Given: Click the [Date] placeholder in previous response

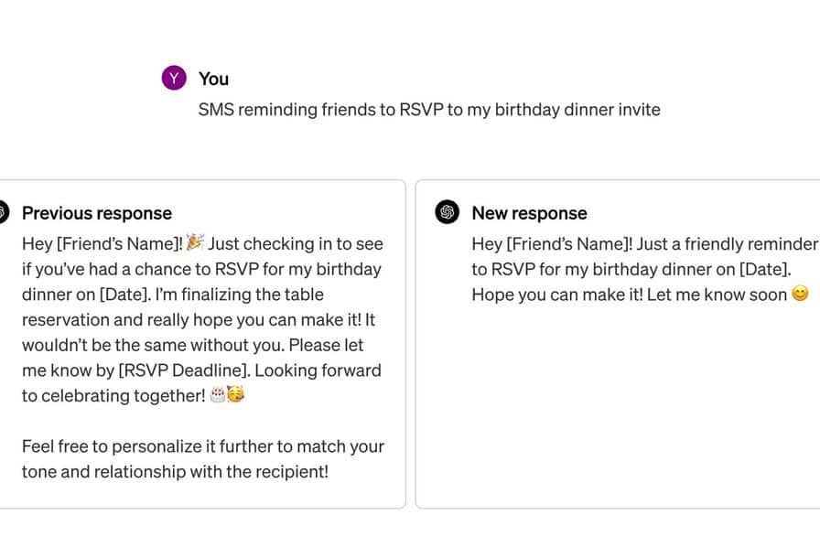Looking at the screenshot, I should (125, 294).
